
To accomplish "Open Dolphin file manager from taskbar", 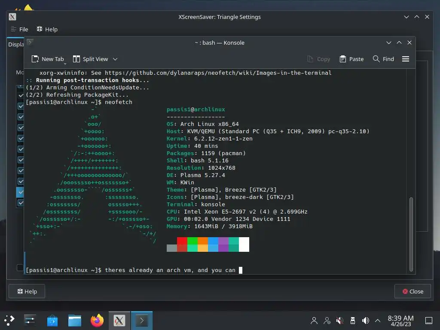I will tap(75, 320).
